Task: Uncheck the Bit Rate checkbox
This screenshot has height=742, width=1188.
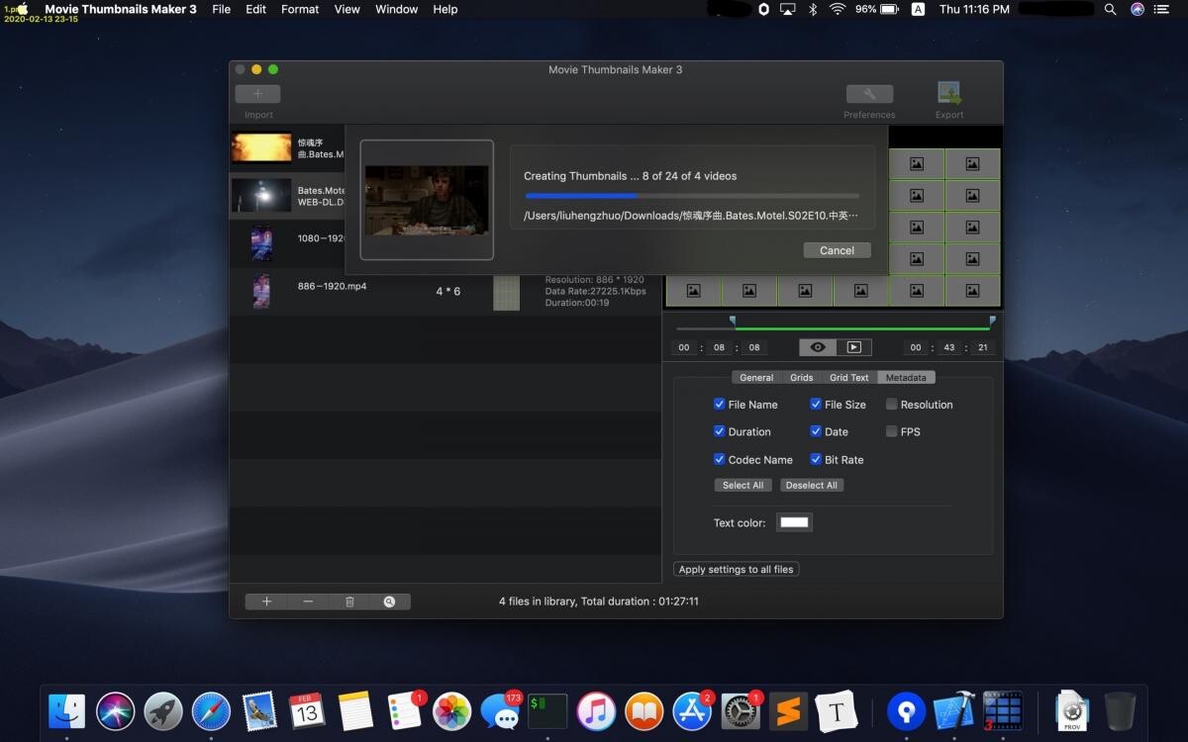Action: tap(816, 459)
